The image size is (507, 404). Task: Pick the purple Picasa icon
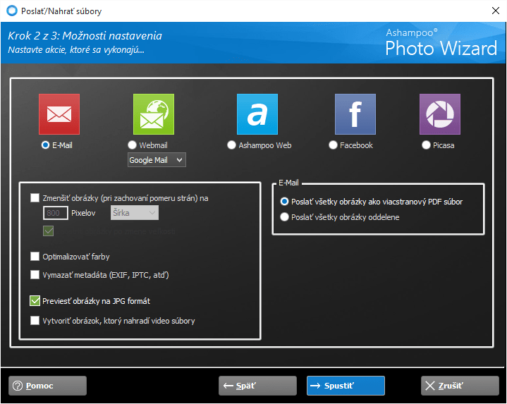pos(439,114)
